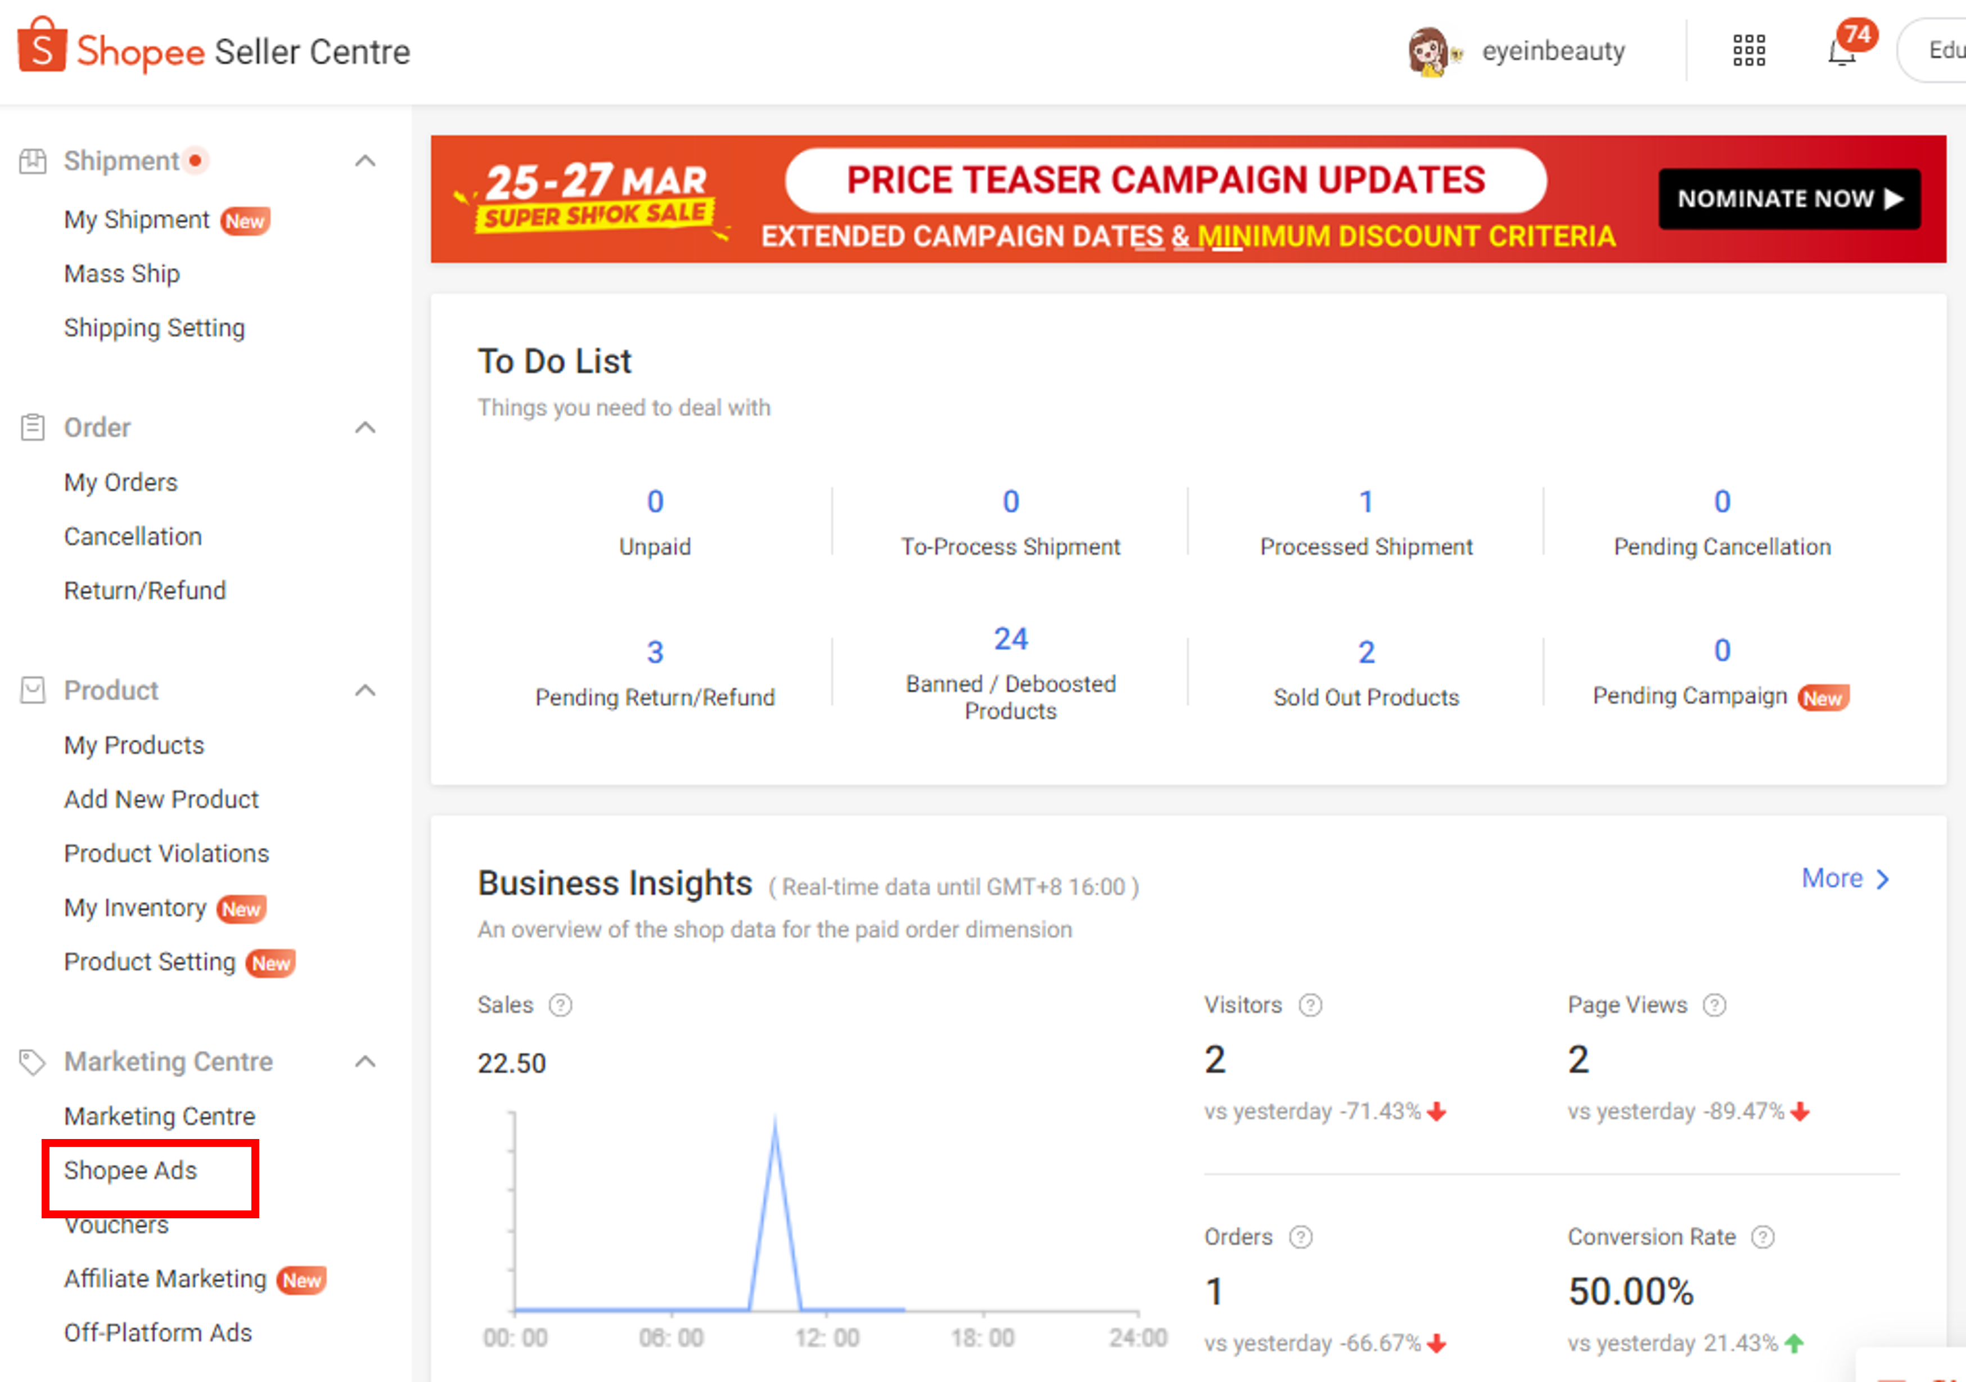This screenshot has width=1966, height=1382.
Task: Click the Conversion Rate help icon
Action: click(1763, 1237)
